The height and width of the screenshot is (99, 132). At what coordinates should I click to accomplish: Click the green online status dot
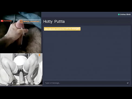coord(119,14)
